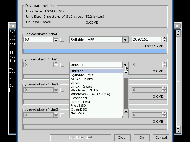Viewport: 190px width, 142px height.
Task: Decrease the hda/0 end sector with down arrow
Action: (x=164, y=41)
